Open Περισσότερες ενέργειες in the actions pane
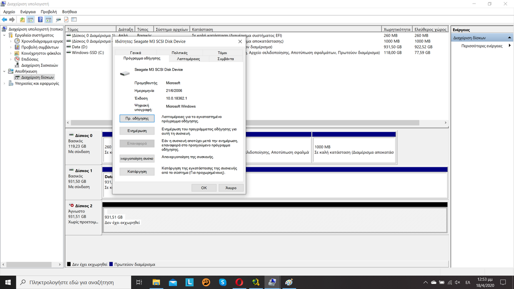 tap(482, 46)
